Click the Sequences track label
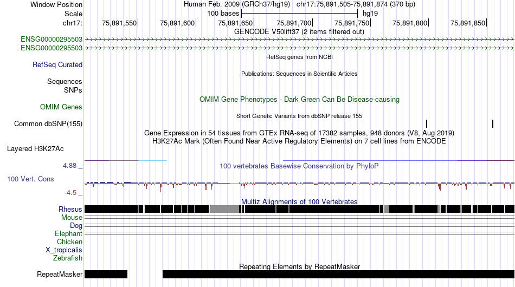The width and height of the screenshot is (515, 287). [65, 81]
